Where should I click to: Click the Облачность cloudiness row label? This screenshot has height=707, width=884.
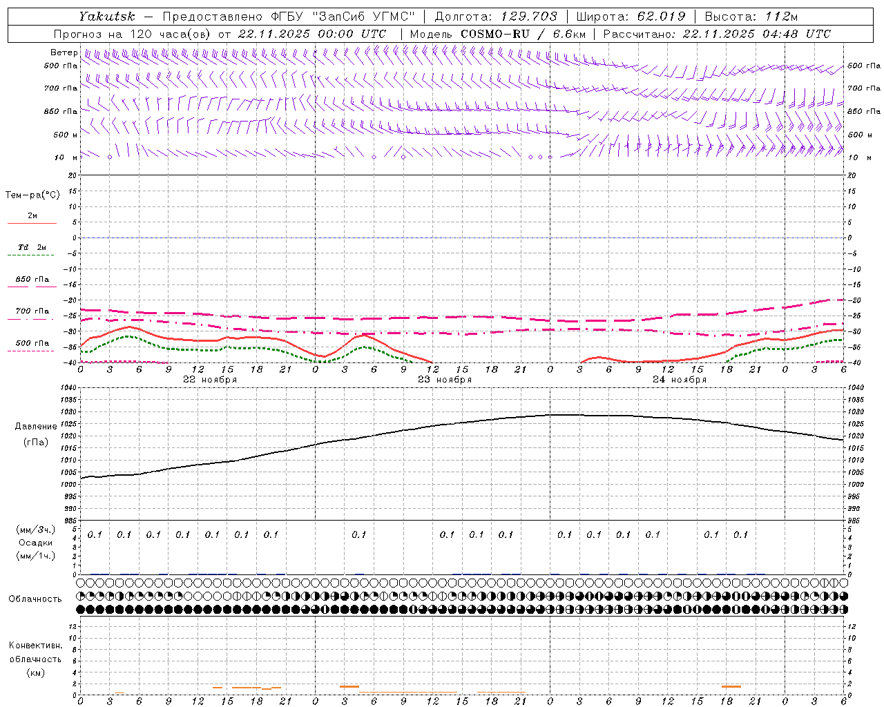click(35, 599)
